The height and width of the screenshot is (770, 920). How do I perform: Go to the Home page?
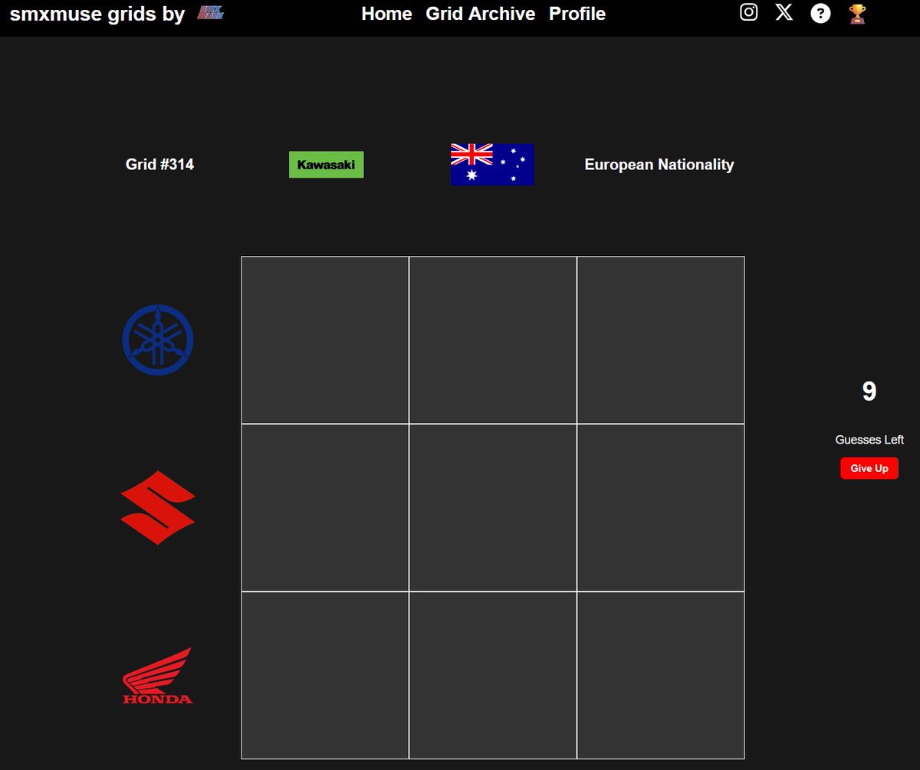386,14
